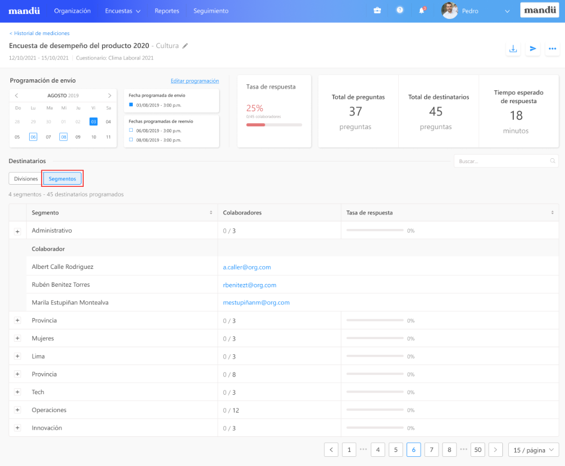Toggle 08/08/2019 resend date checkbox

[131, 139]
